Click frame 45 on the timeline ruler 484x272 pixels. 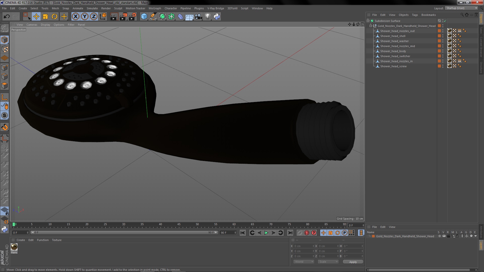(x=179, y=224)
